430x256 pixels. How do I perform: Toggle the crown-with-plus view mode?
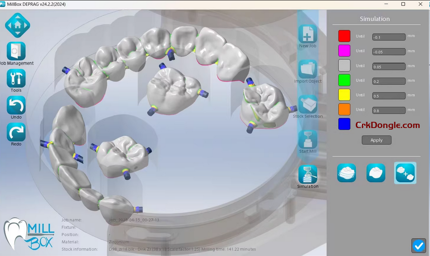[x=405, y=173]
